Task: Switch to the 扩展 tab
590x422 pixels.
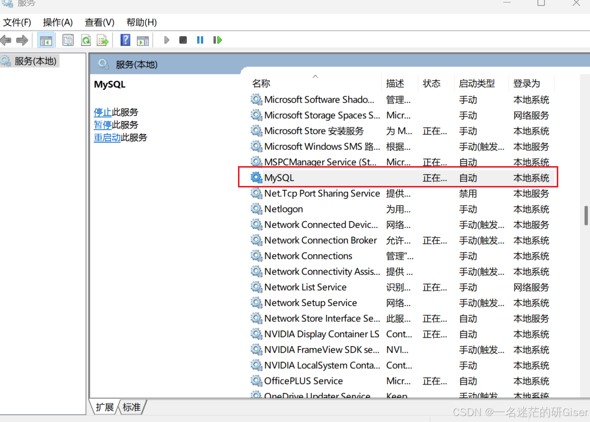Action: pyautogui.click(x=104, y=407)
